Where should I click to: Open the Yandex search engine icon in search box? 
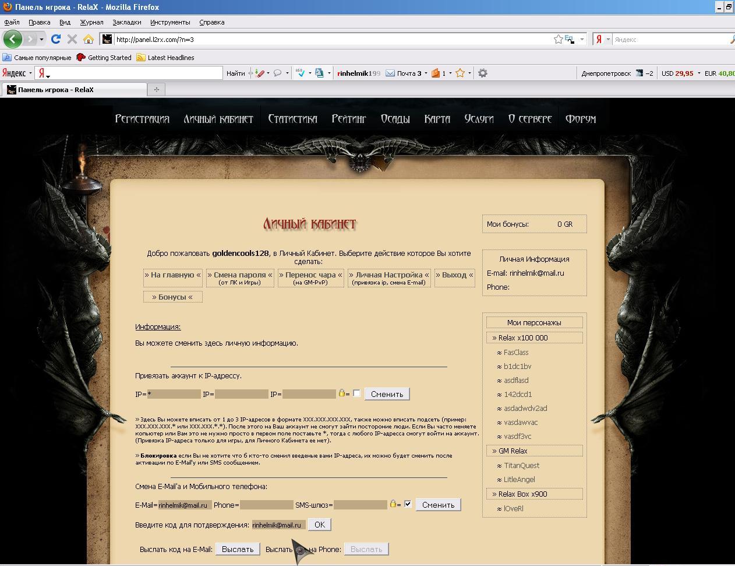pyautogui.click(x=599, y=39)
